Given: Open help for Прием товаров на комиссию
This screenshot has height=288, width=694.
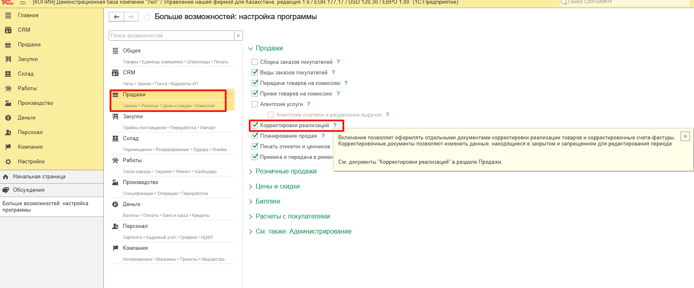Looking at the screenshot, I should tap(338, 94).
